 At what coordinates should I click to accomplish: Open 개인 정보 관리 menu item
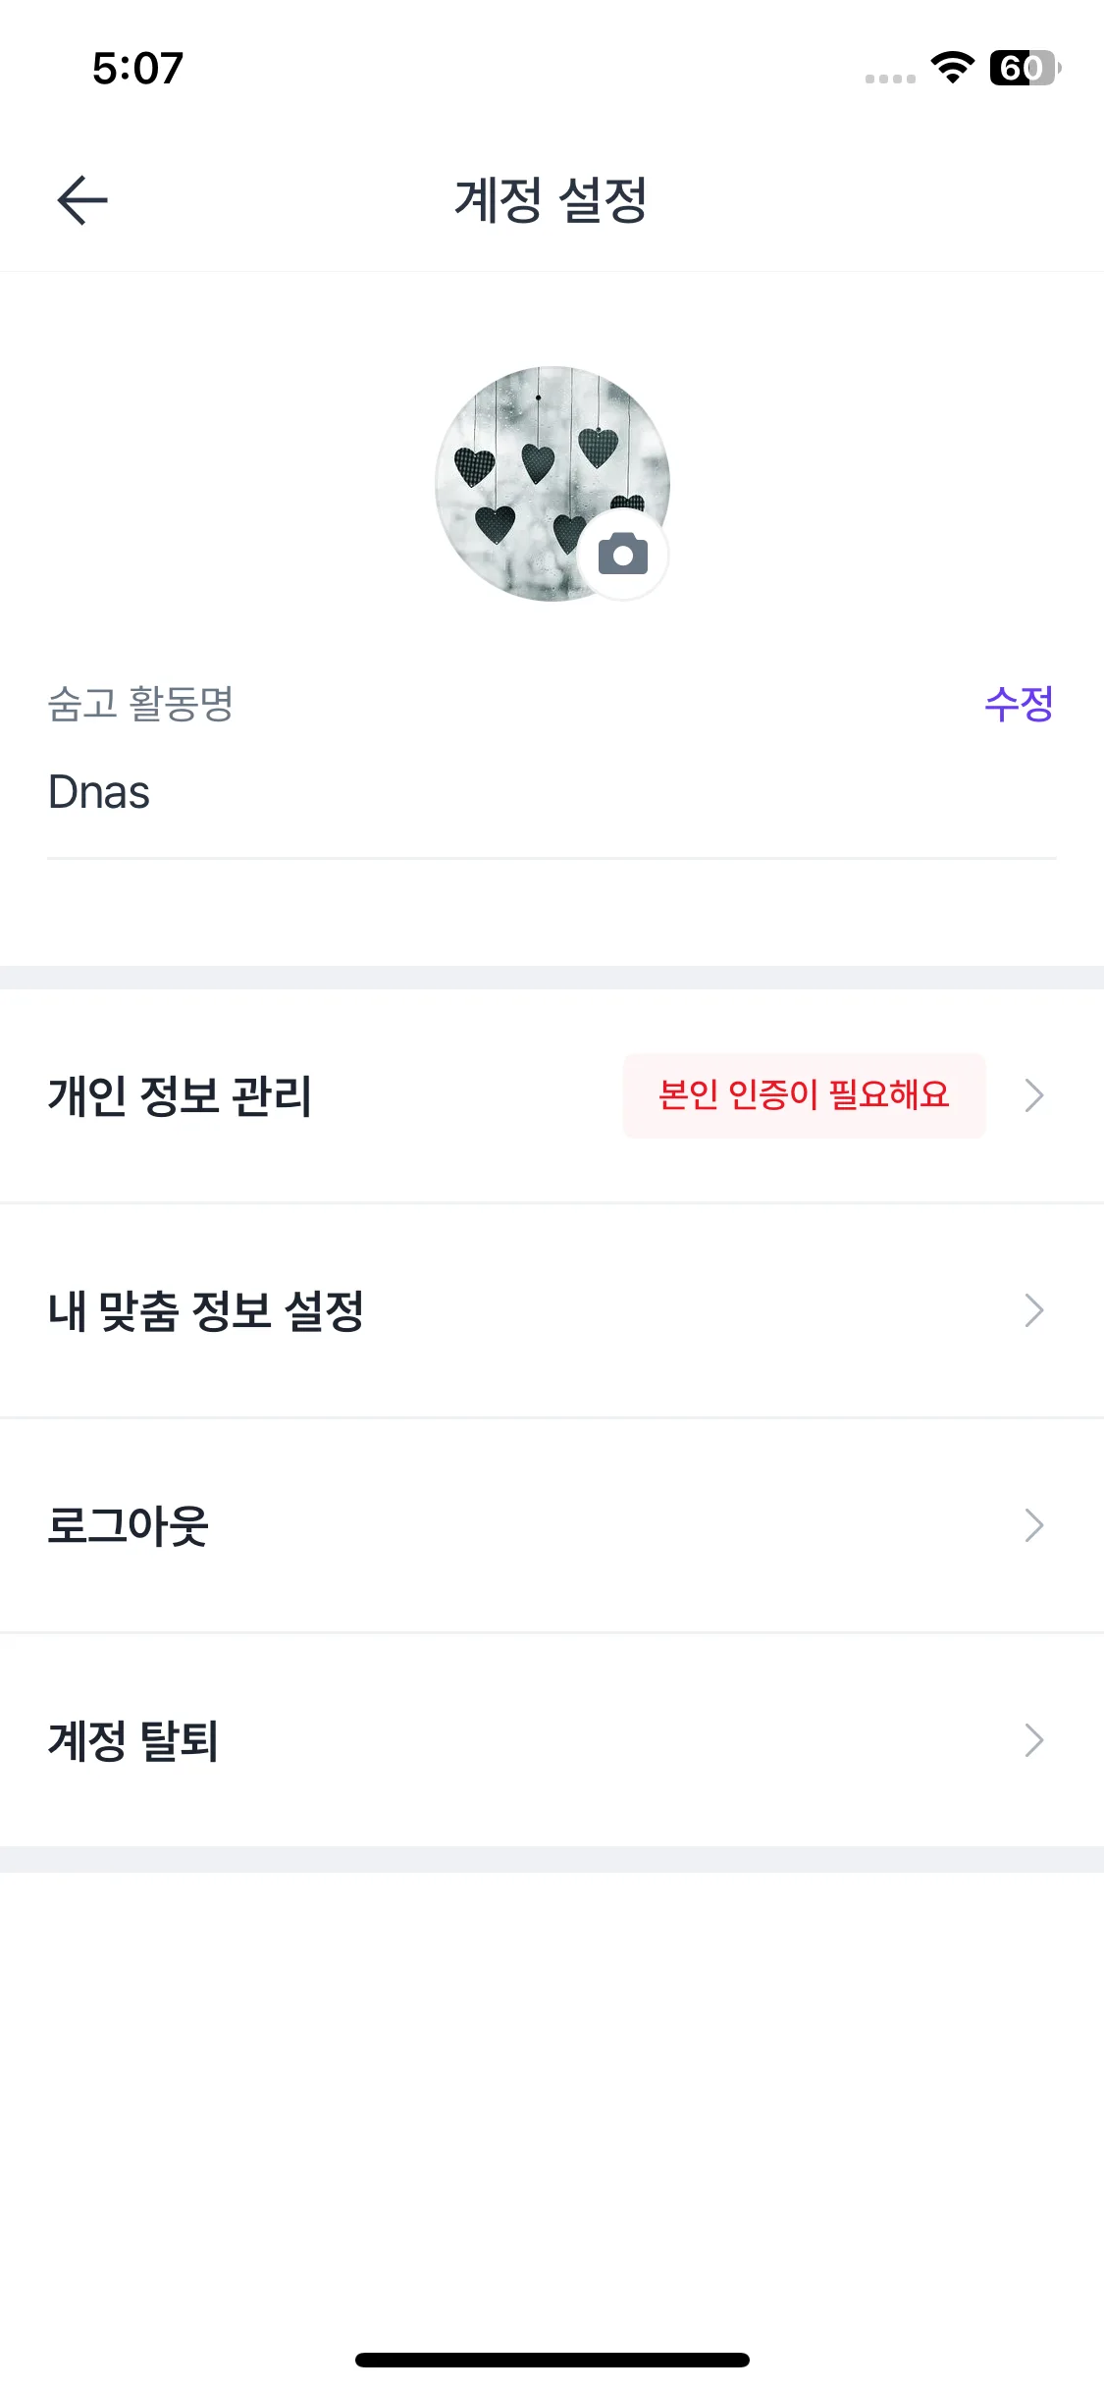click(181, 1095)
